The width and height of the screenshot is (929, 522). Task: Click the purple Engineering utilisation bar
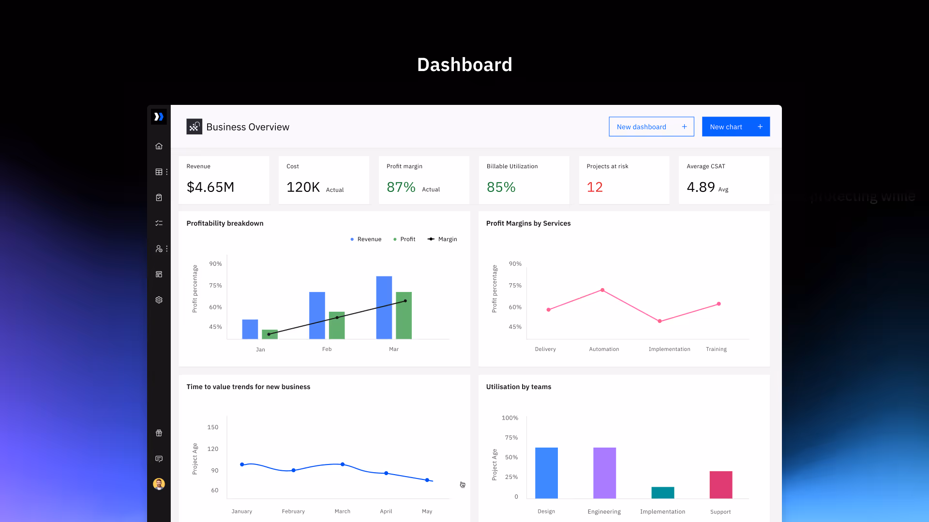tap(604, 473)
